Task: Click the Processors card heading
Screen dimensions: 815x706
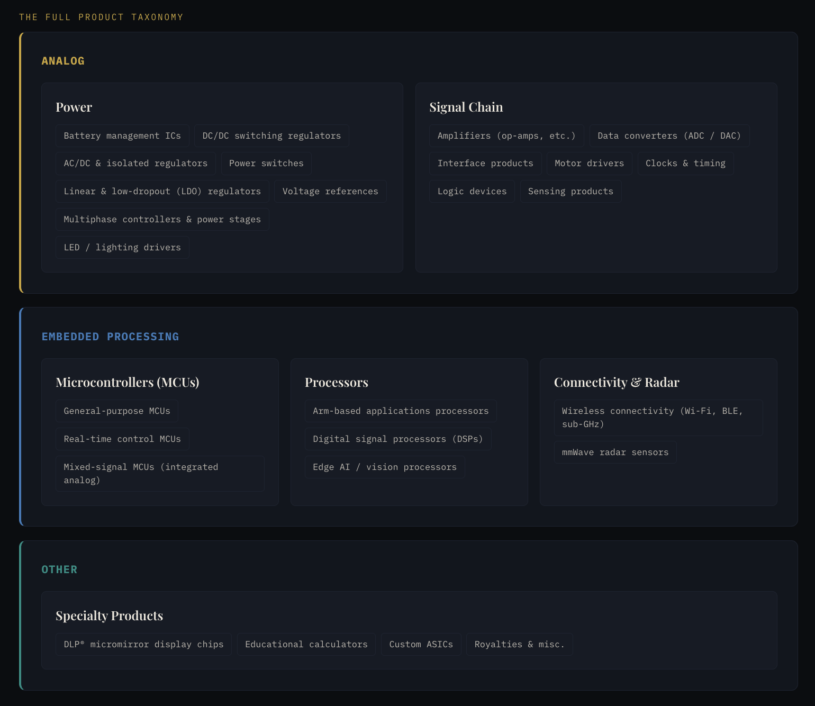Action: point(337,383)
